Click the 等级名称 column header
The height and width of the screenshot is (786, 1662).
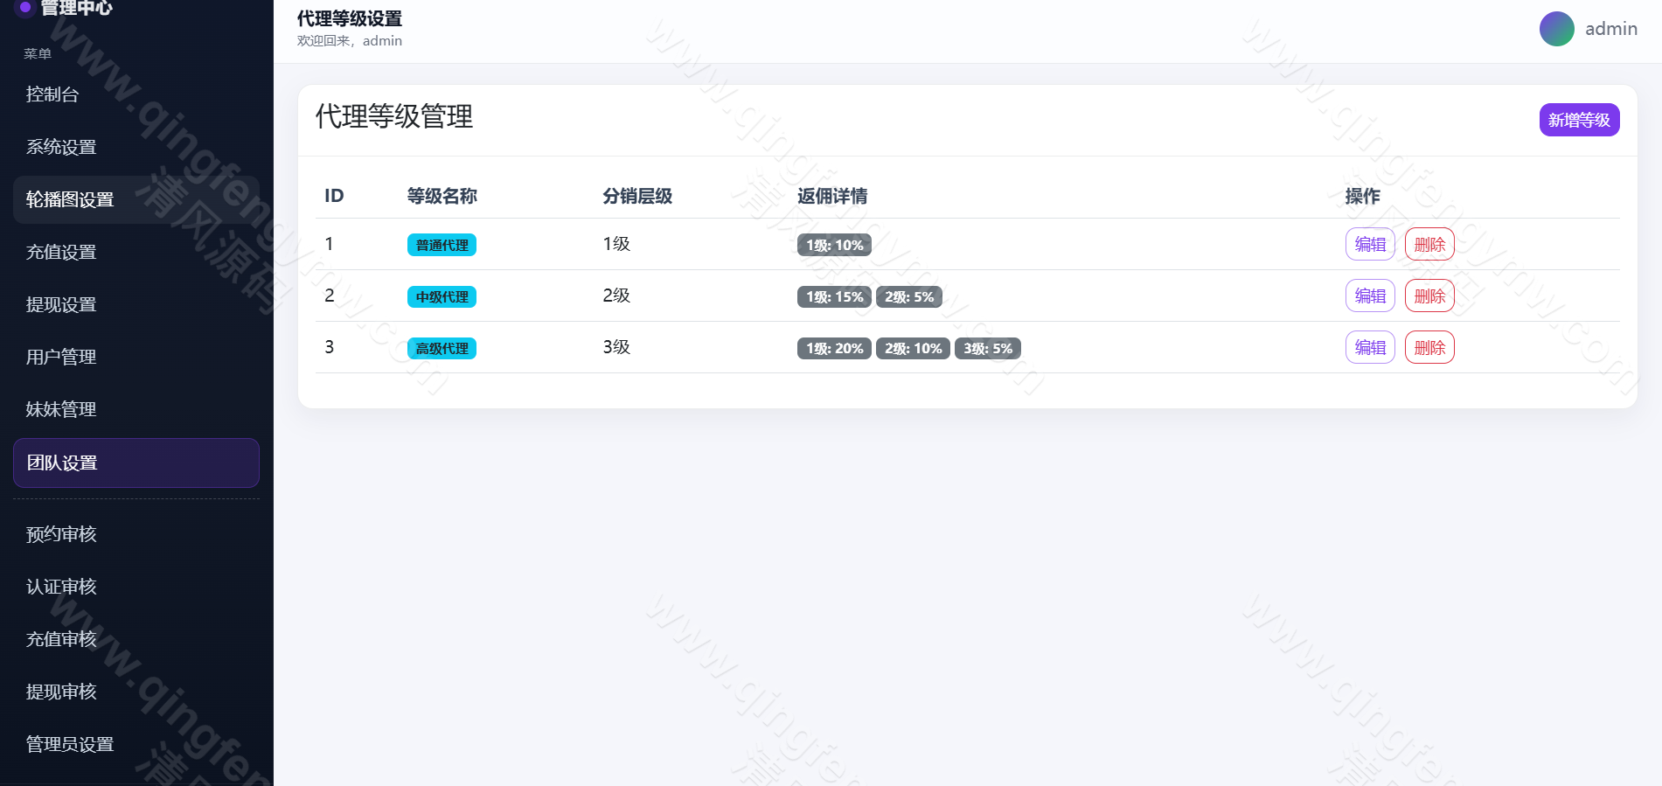442,196
